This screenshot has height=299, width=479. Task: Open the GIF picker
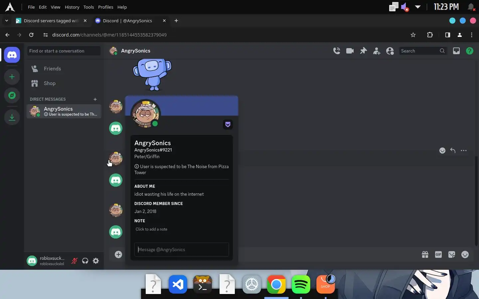click(x=438, y=254)
